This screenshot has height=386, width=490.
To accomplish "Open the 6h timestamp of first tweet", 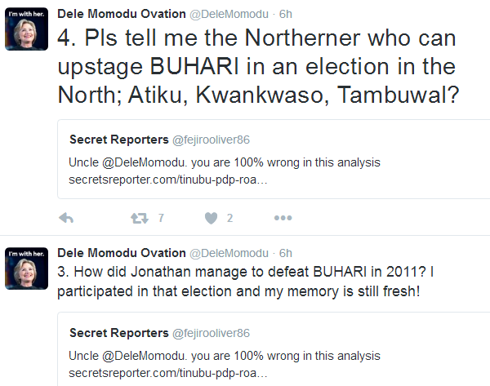I will tap(286, 12).
